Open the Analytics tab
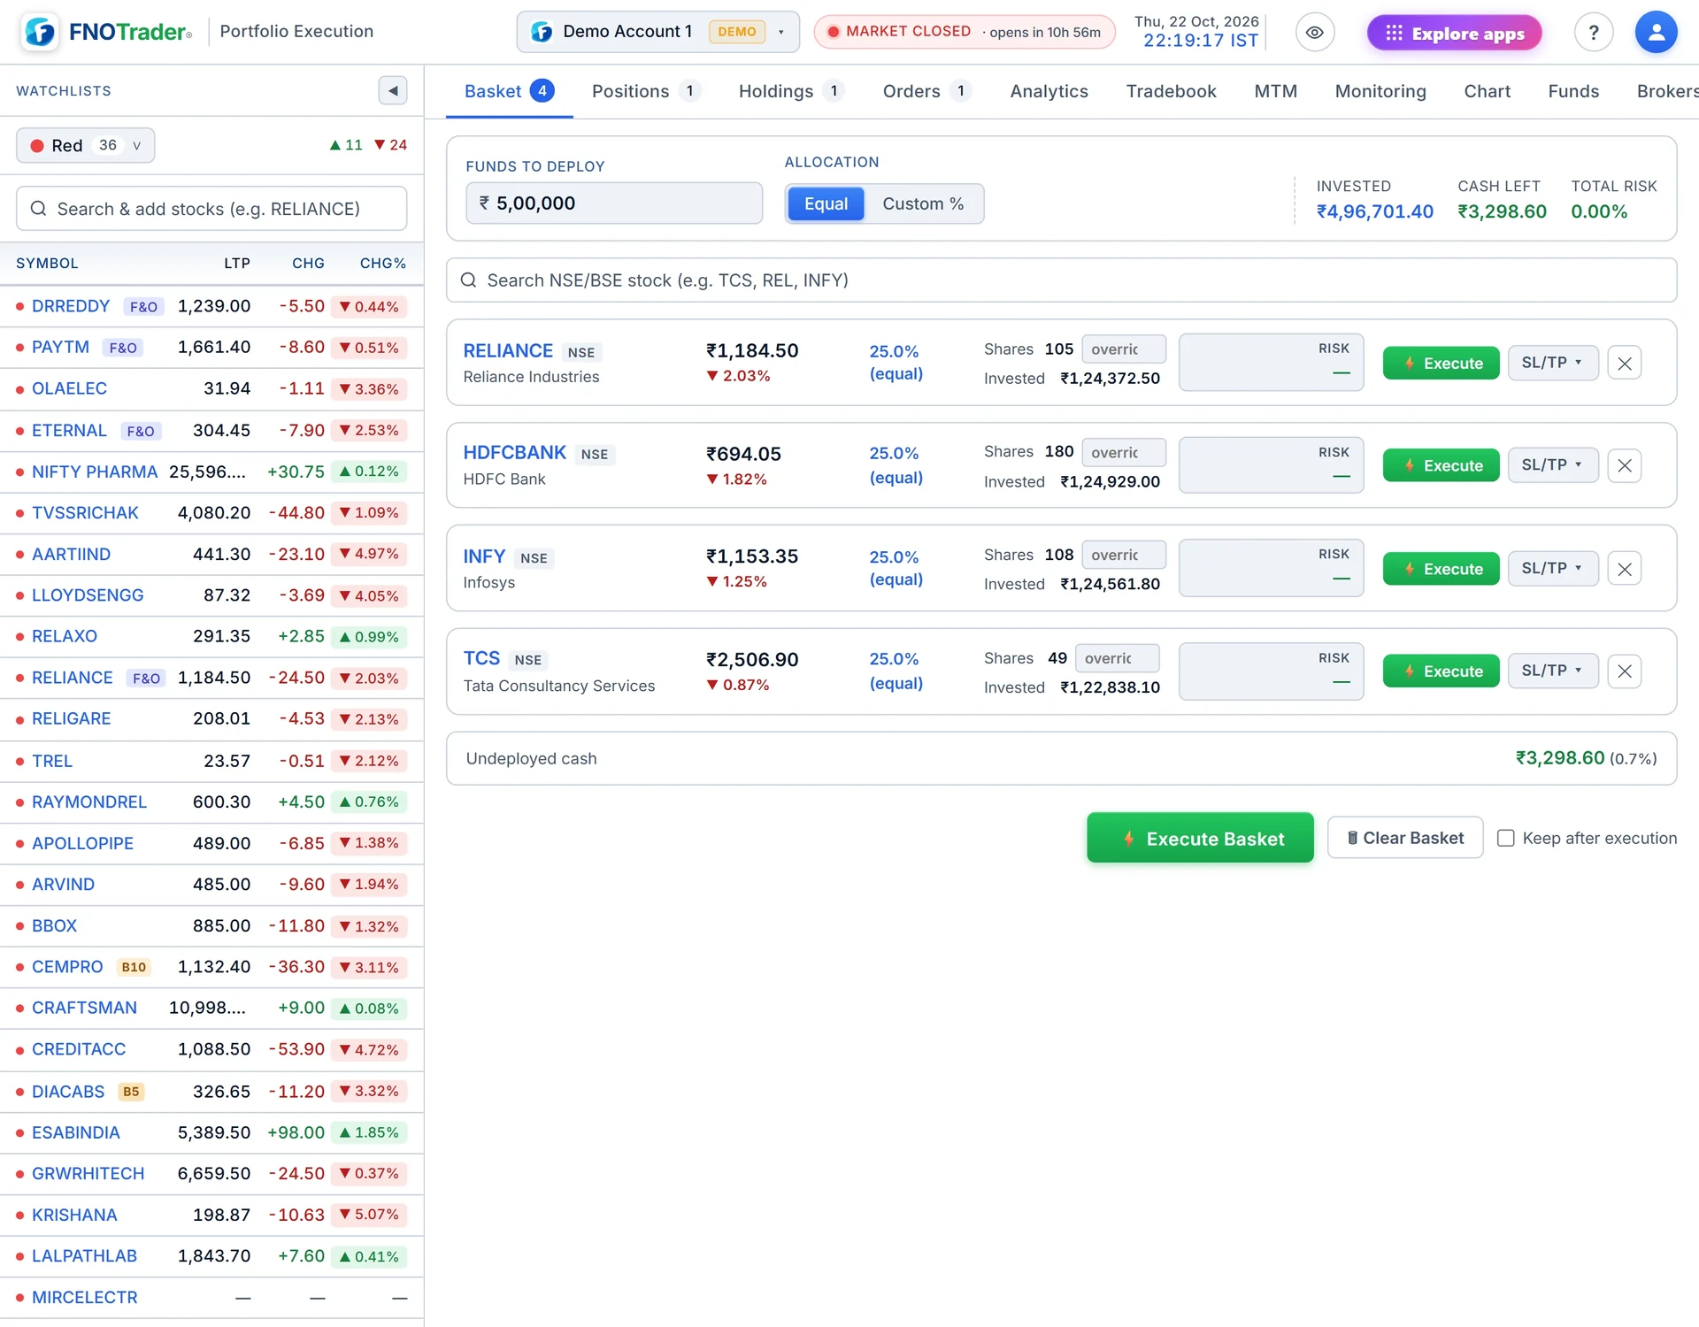Screen dimensions: 1699x1327 [x=1049, y=91]
